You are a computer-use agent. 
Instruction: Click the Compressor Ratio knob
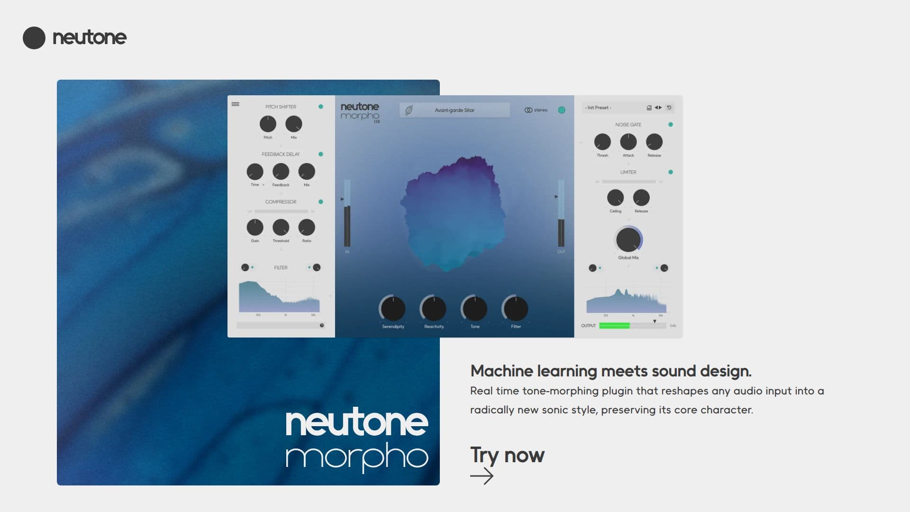[x=307, y=228]
